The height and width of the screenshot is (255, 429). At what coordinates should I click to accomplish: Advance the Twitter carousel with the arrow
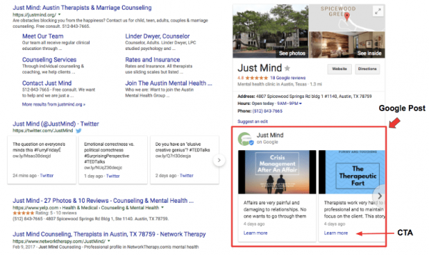pos(219,161)
